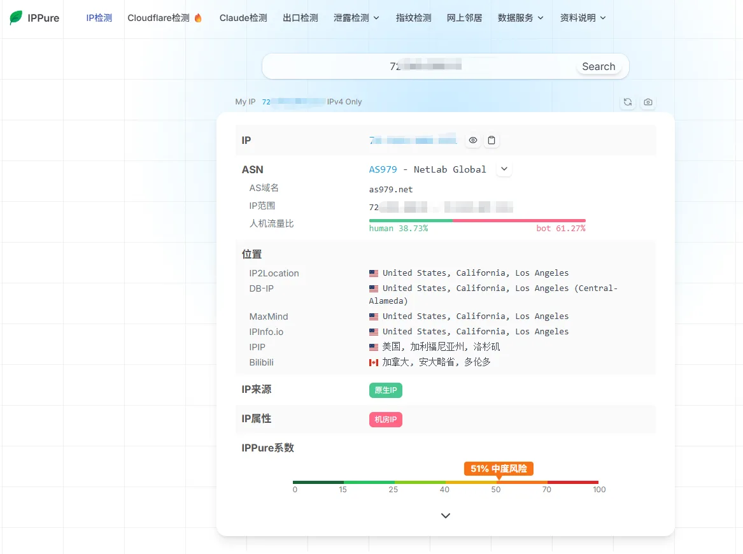
Task: Click the US flag in IP2Location row
Action: coord(374,273)
